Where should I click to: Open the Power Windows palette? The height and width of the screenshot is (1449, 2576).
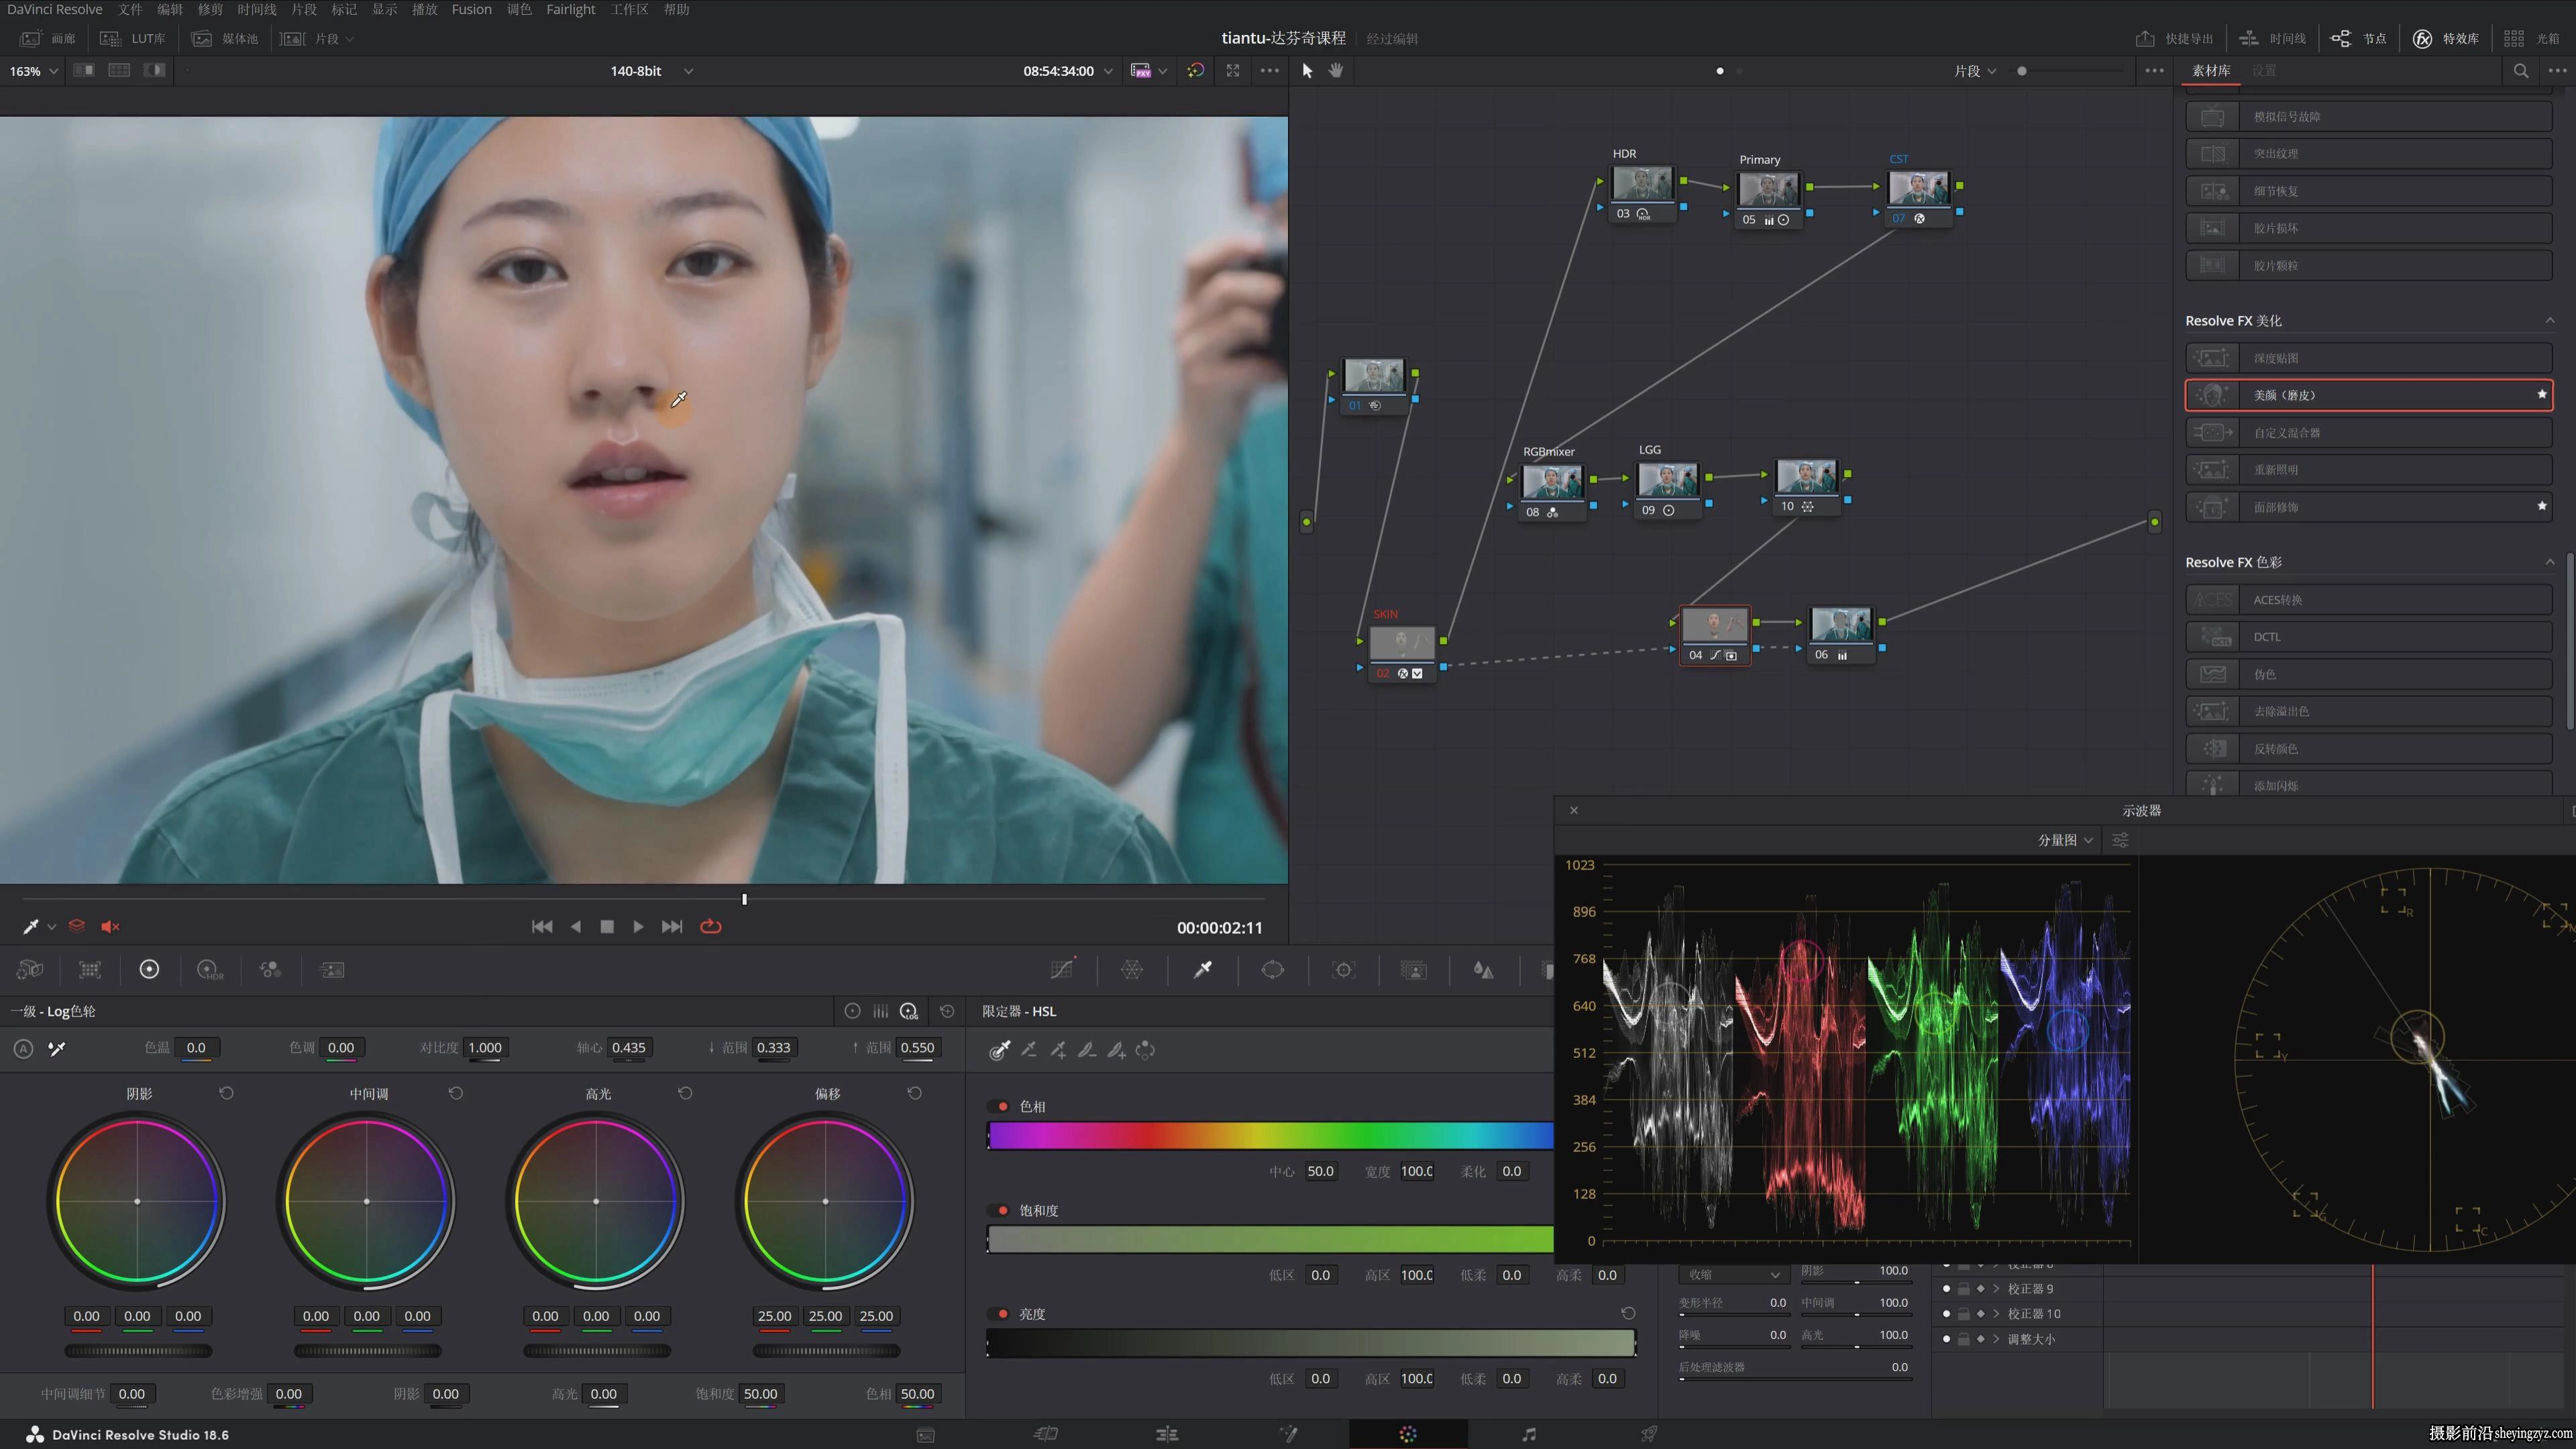click(1273, 969)
